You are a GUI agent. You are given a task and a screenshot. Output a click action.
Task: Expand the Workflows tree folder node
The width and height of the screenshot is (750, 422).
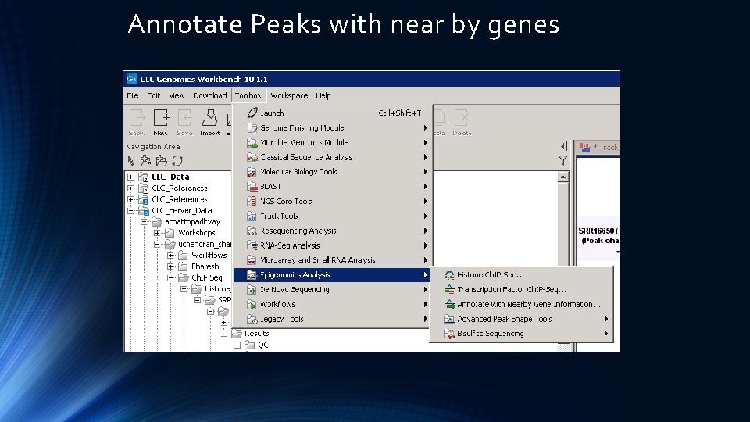point(170,256)
